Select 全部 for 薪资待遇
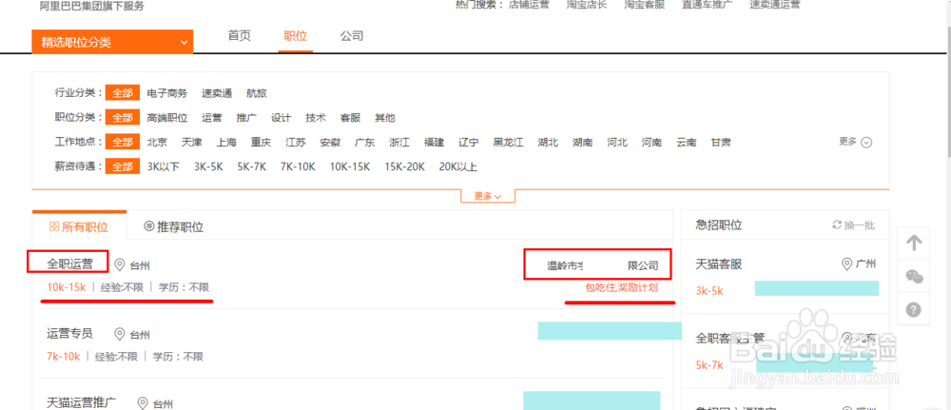951x410 pixels. [x=123, y=166]
